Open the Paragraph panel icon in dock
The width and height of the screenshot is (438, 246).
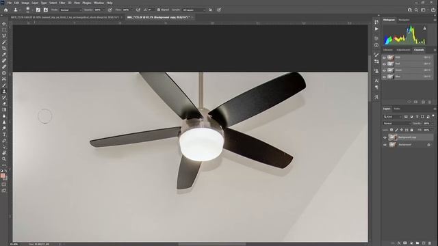376,87
